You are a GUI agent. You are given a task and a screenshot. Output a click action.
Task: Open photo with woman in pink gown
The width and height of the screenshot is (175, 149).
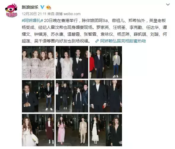[x=72, y=130]
